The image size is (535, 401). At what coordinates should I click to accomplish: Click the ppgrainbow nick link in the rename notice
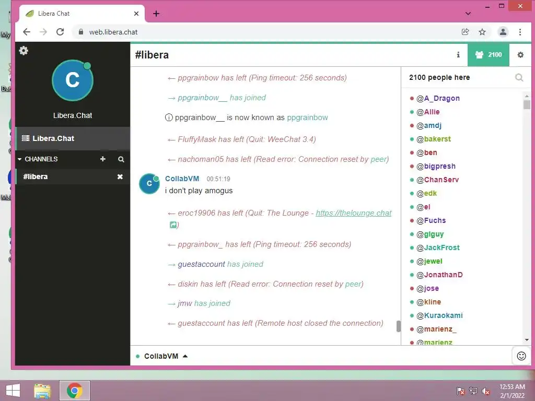(x=307, y=117)
